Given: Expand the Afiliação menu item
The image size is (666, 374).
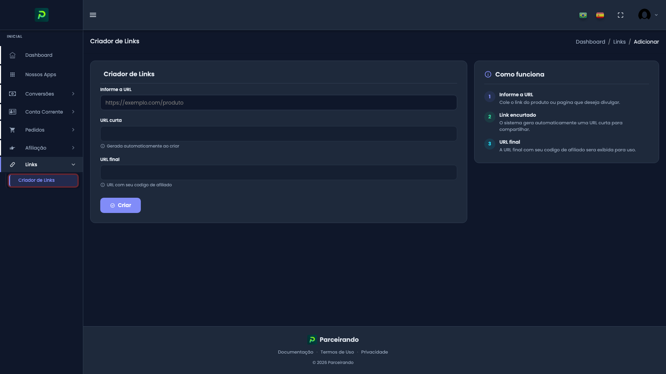Looking at the screenshot, I should tap(36, 148).
